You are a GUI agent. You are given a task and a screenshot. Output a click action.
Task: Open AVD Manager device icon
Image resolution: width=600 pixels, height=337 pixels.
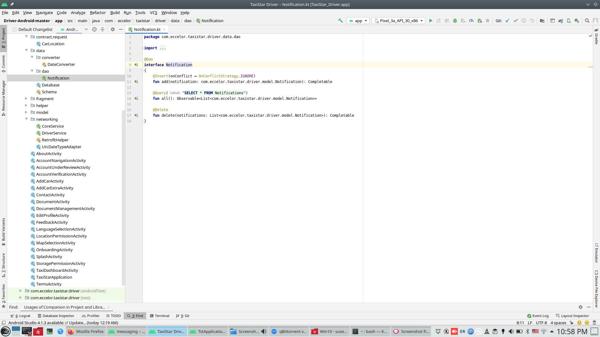pos(569,21)
